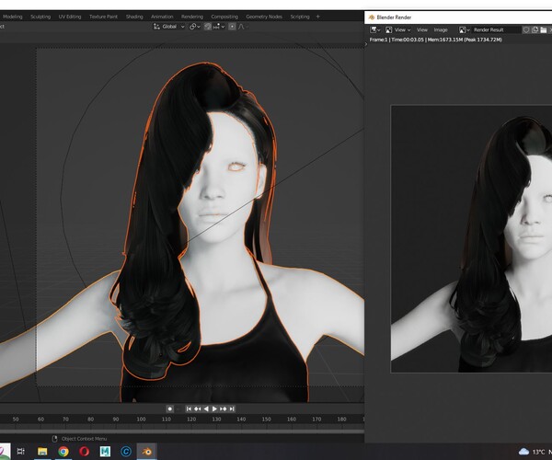Toggle the snapping magnet button
Image resolution: width=552 pixels, height=460 pixels.
tap(208, 27)
